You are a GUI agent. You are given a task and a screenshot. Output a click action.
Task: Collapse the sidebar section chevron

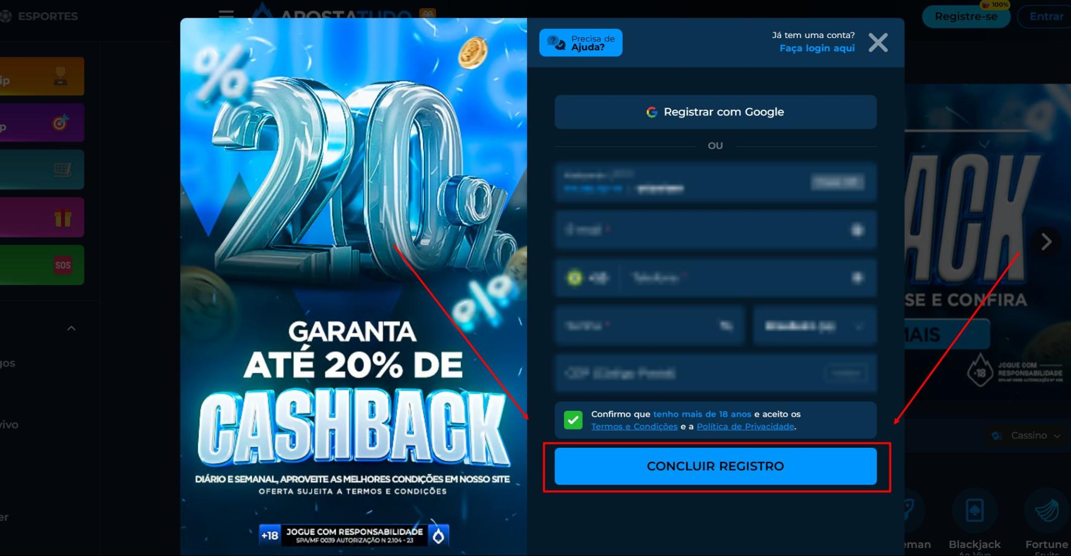(x=71, y=328)
